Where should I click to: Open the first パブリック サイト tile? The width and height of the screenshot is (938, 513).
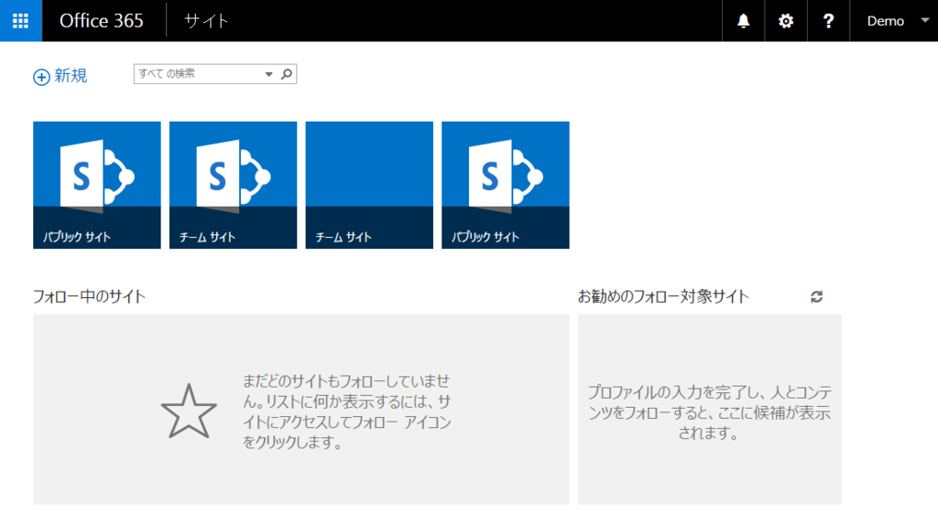click(97, 185)
